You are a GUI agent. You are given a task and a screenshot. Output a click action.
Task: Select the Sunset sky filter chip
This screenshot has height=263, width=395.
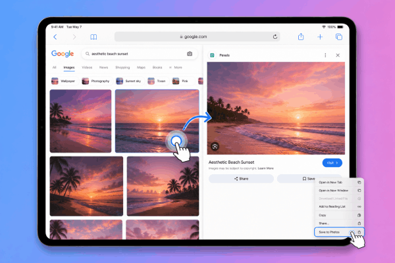129,81
